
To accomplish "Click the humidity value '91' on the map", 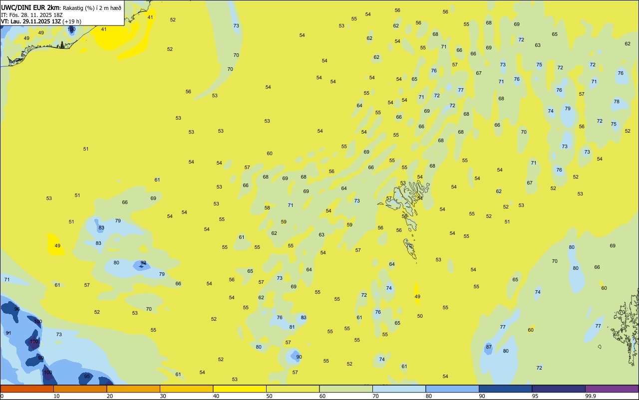I will point(8,333).
